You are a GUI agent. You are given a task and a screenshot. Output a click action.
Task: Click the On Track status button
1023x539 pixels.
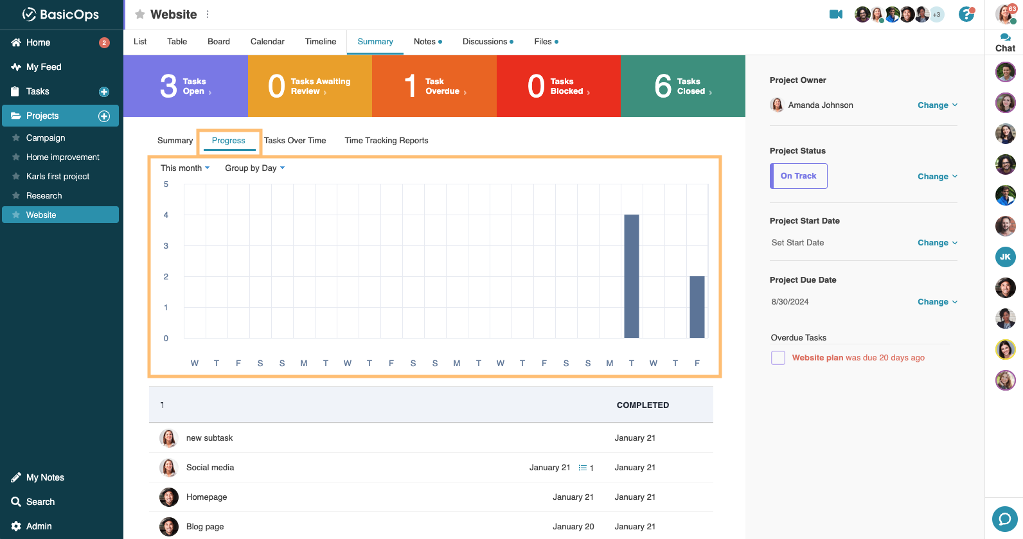[798, 176]
